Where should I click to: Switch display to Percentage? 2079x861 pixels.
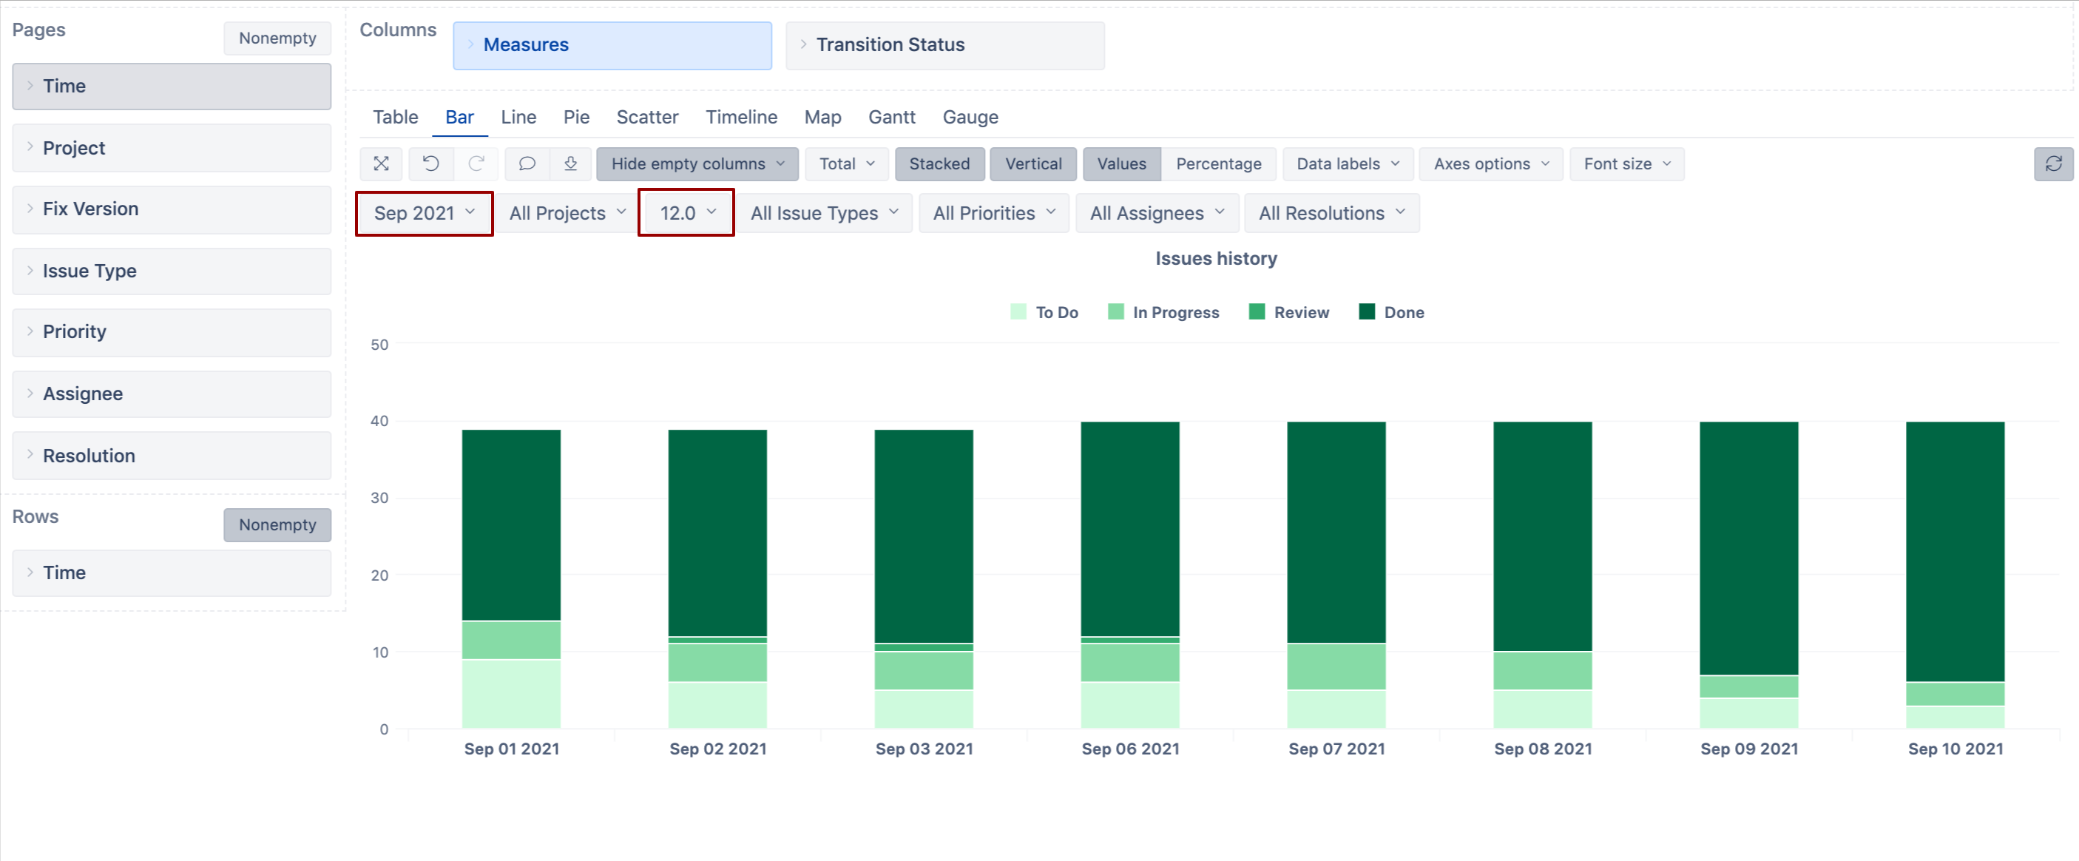tap(1218, 163)
